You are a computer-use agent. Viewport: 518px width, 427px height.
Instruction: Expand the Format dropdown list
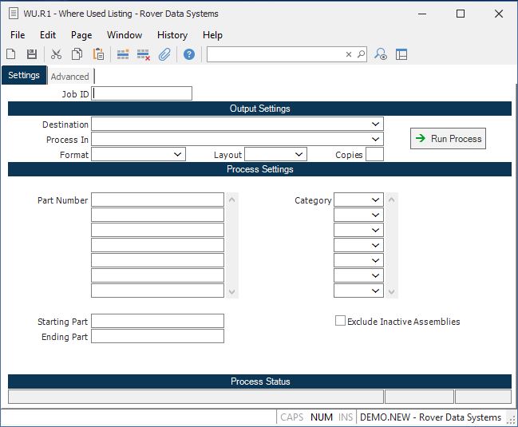[x=177, y=155]
